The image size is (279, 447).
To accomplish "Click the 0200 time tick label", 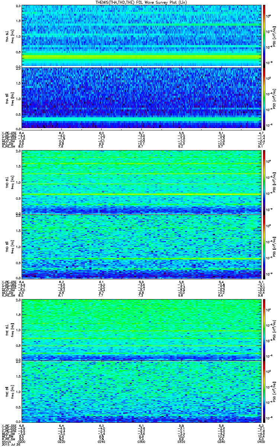I will pyautogui.click(x=22, y=441).
